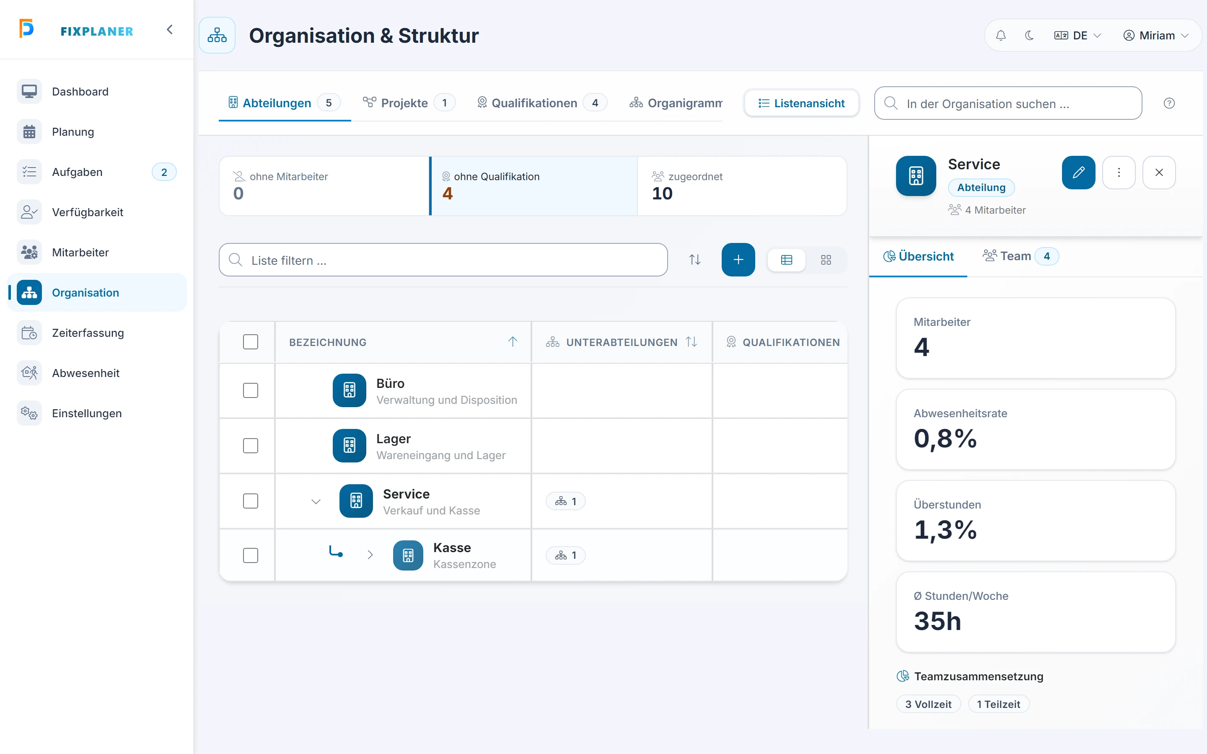
Task: Click the sort arrows beside filter field
Action: coord(695,260)
